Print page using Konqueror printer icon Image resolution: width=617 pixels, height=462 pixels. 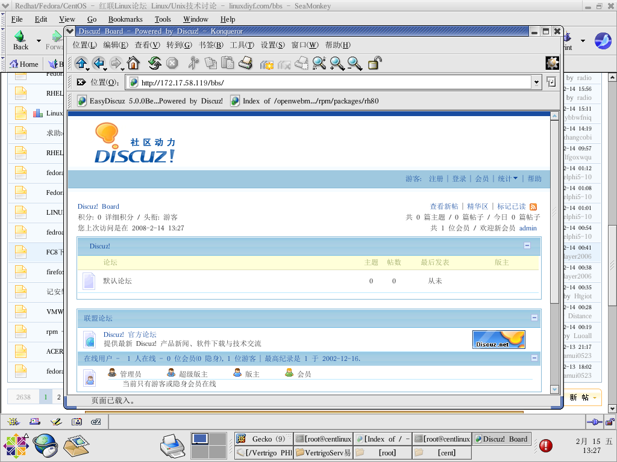pos(245,63)
